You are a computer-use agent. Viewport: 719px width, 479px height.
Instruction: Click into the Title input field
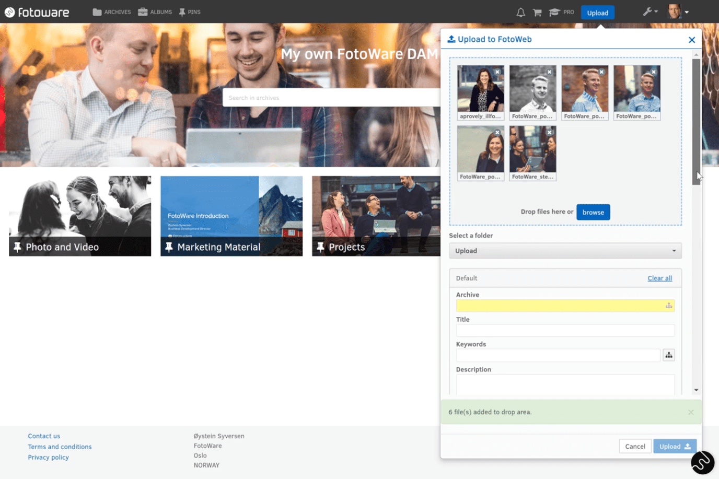click(565, 330)
